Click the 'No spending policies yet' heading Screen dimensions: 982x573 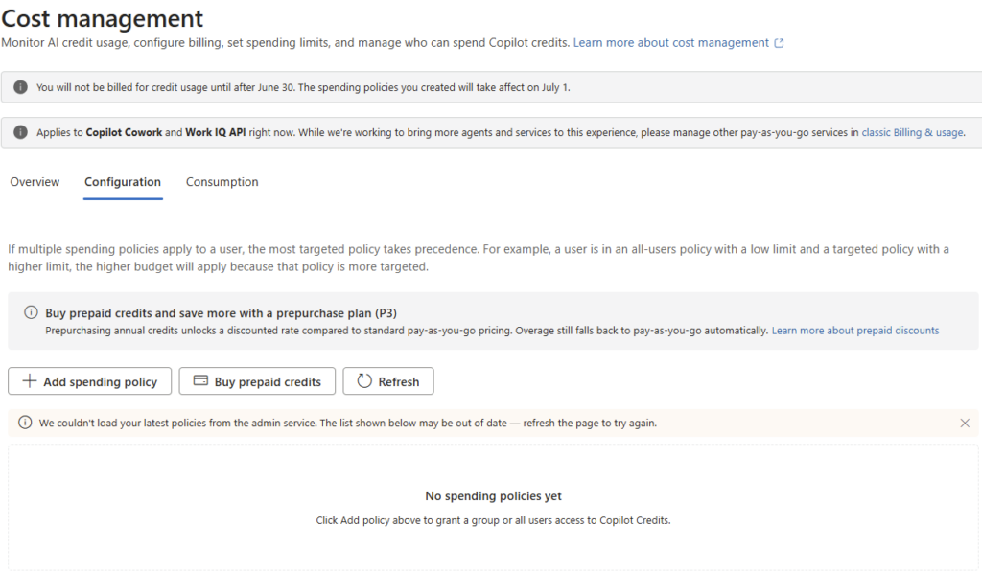(494, 496)
